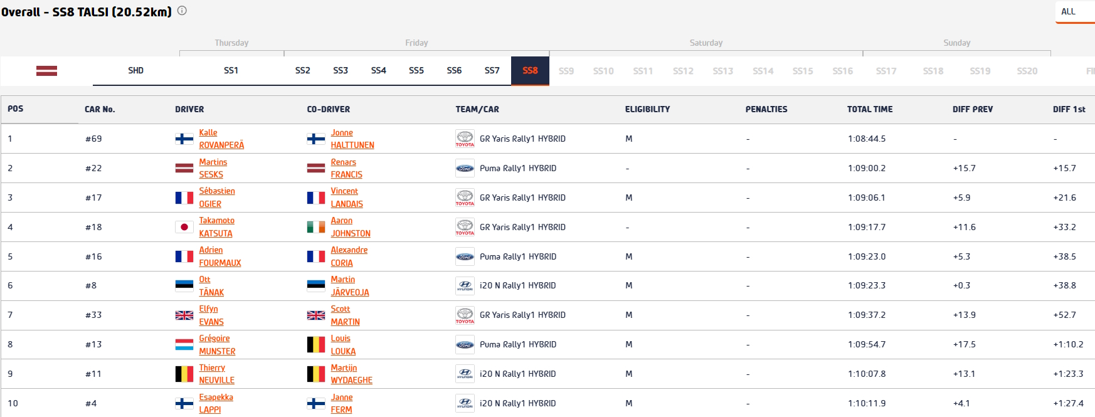
Task: Switch to the SS1 stage tab
Action: click(231, 70)
